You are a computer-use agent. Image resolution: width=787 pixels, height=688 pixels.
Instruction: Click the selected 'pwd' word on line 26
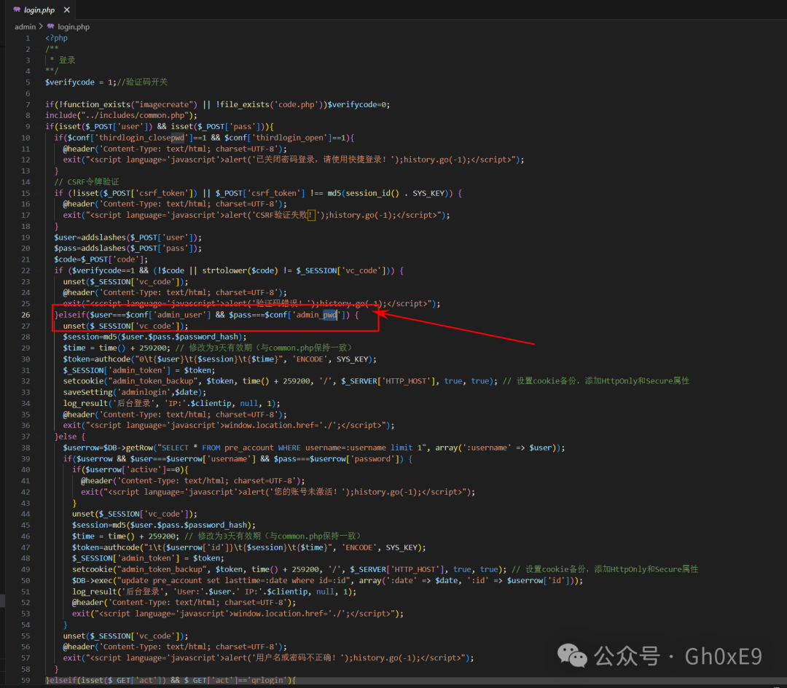coord(330,315)
